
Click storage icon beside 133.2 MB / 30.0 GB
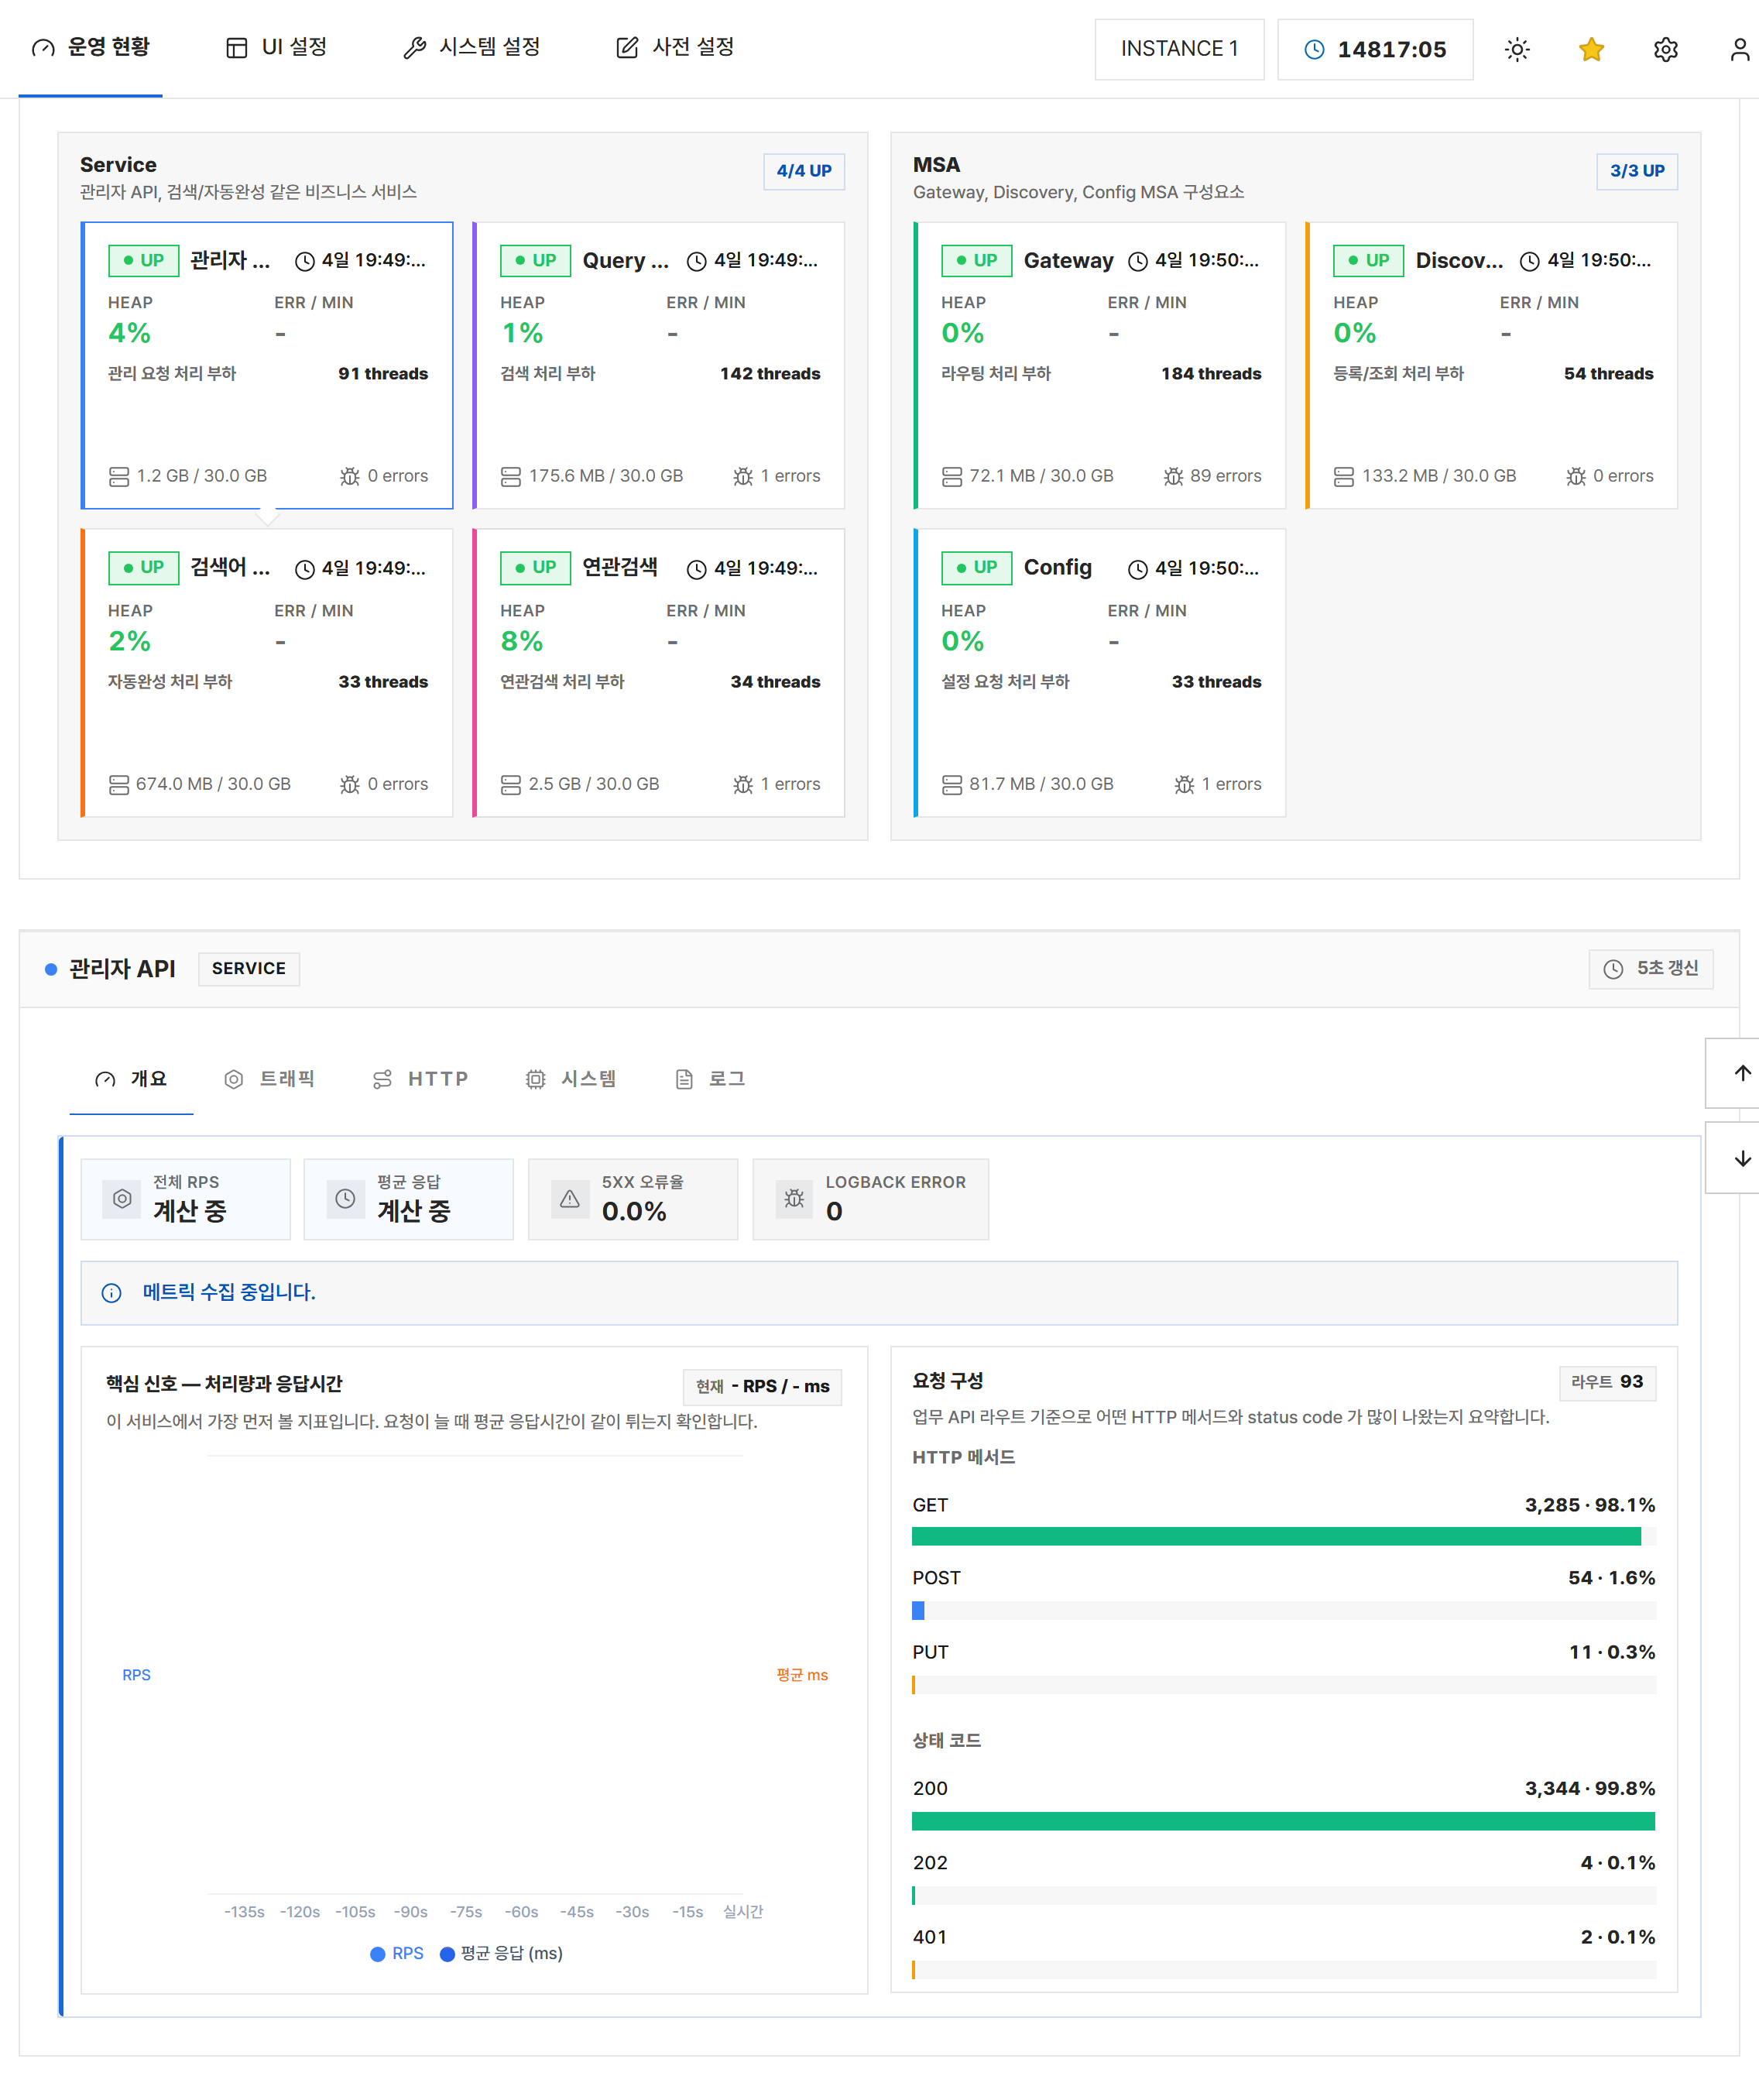click(x=1344, y=476)
